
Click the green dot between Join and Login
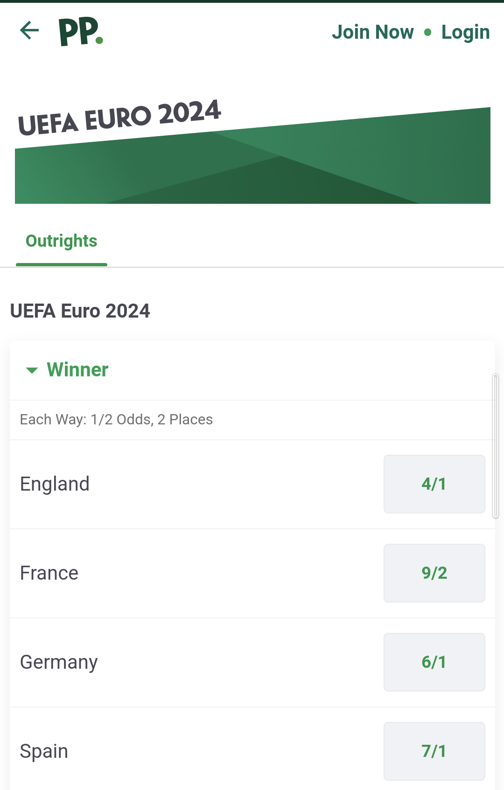tap(428, 32)
